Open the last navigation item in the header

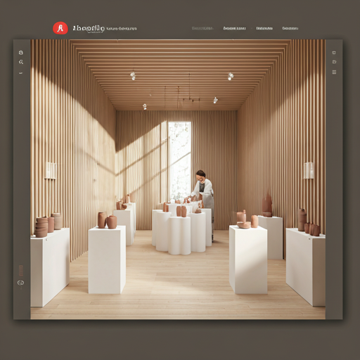[x=290, y=28]
